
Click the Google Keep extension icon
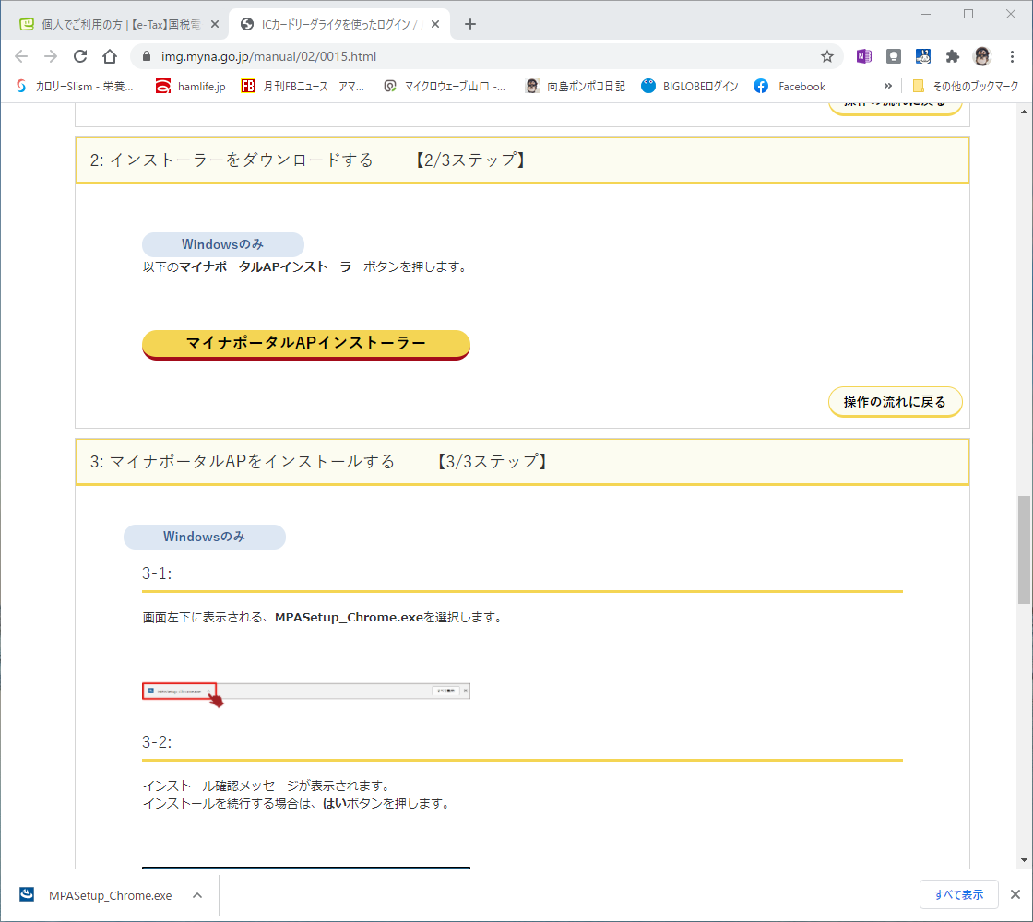[x=894, y=56]
